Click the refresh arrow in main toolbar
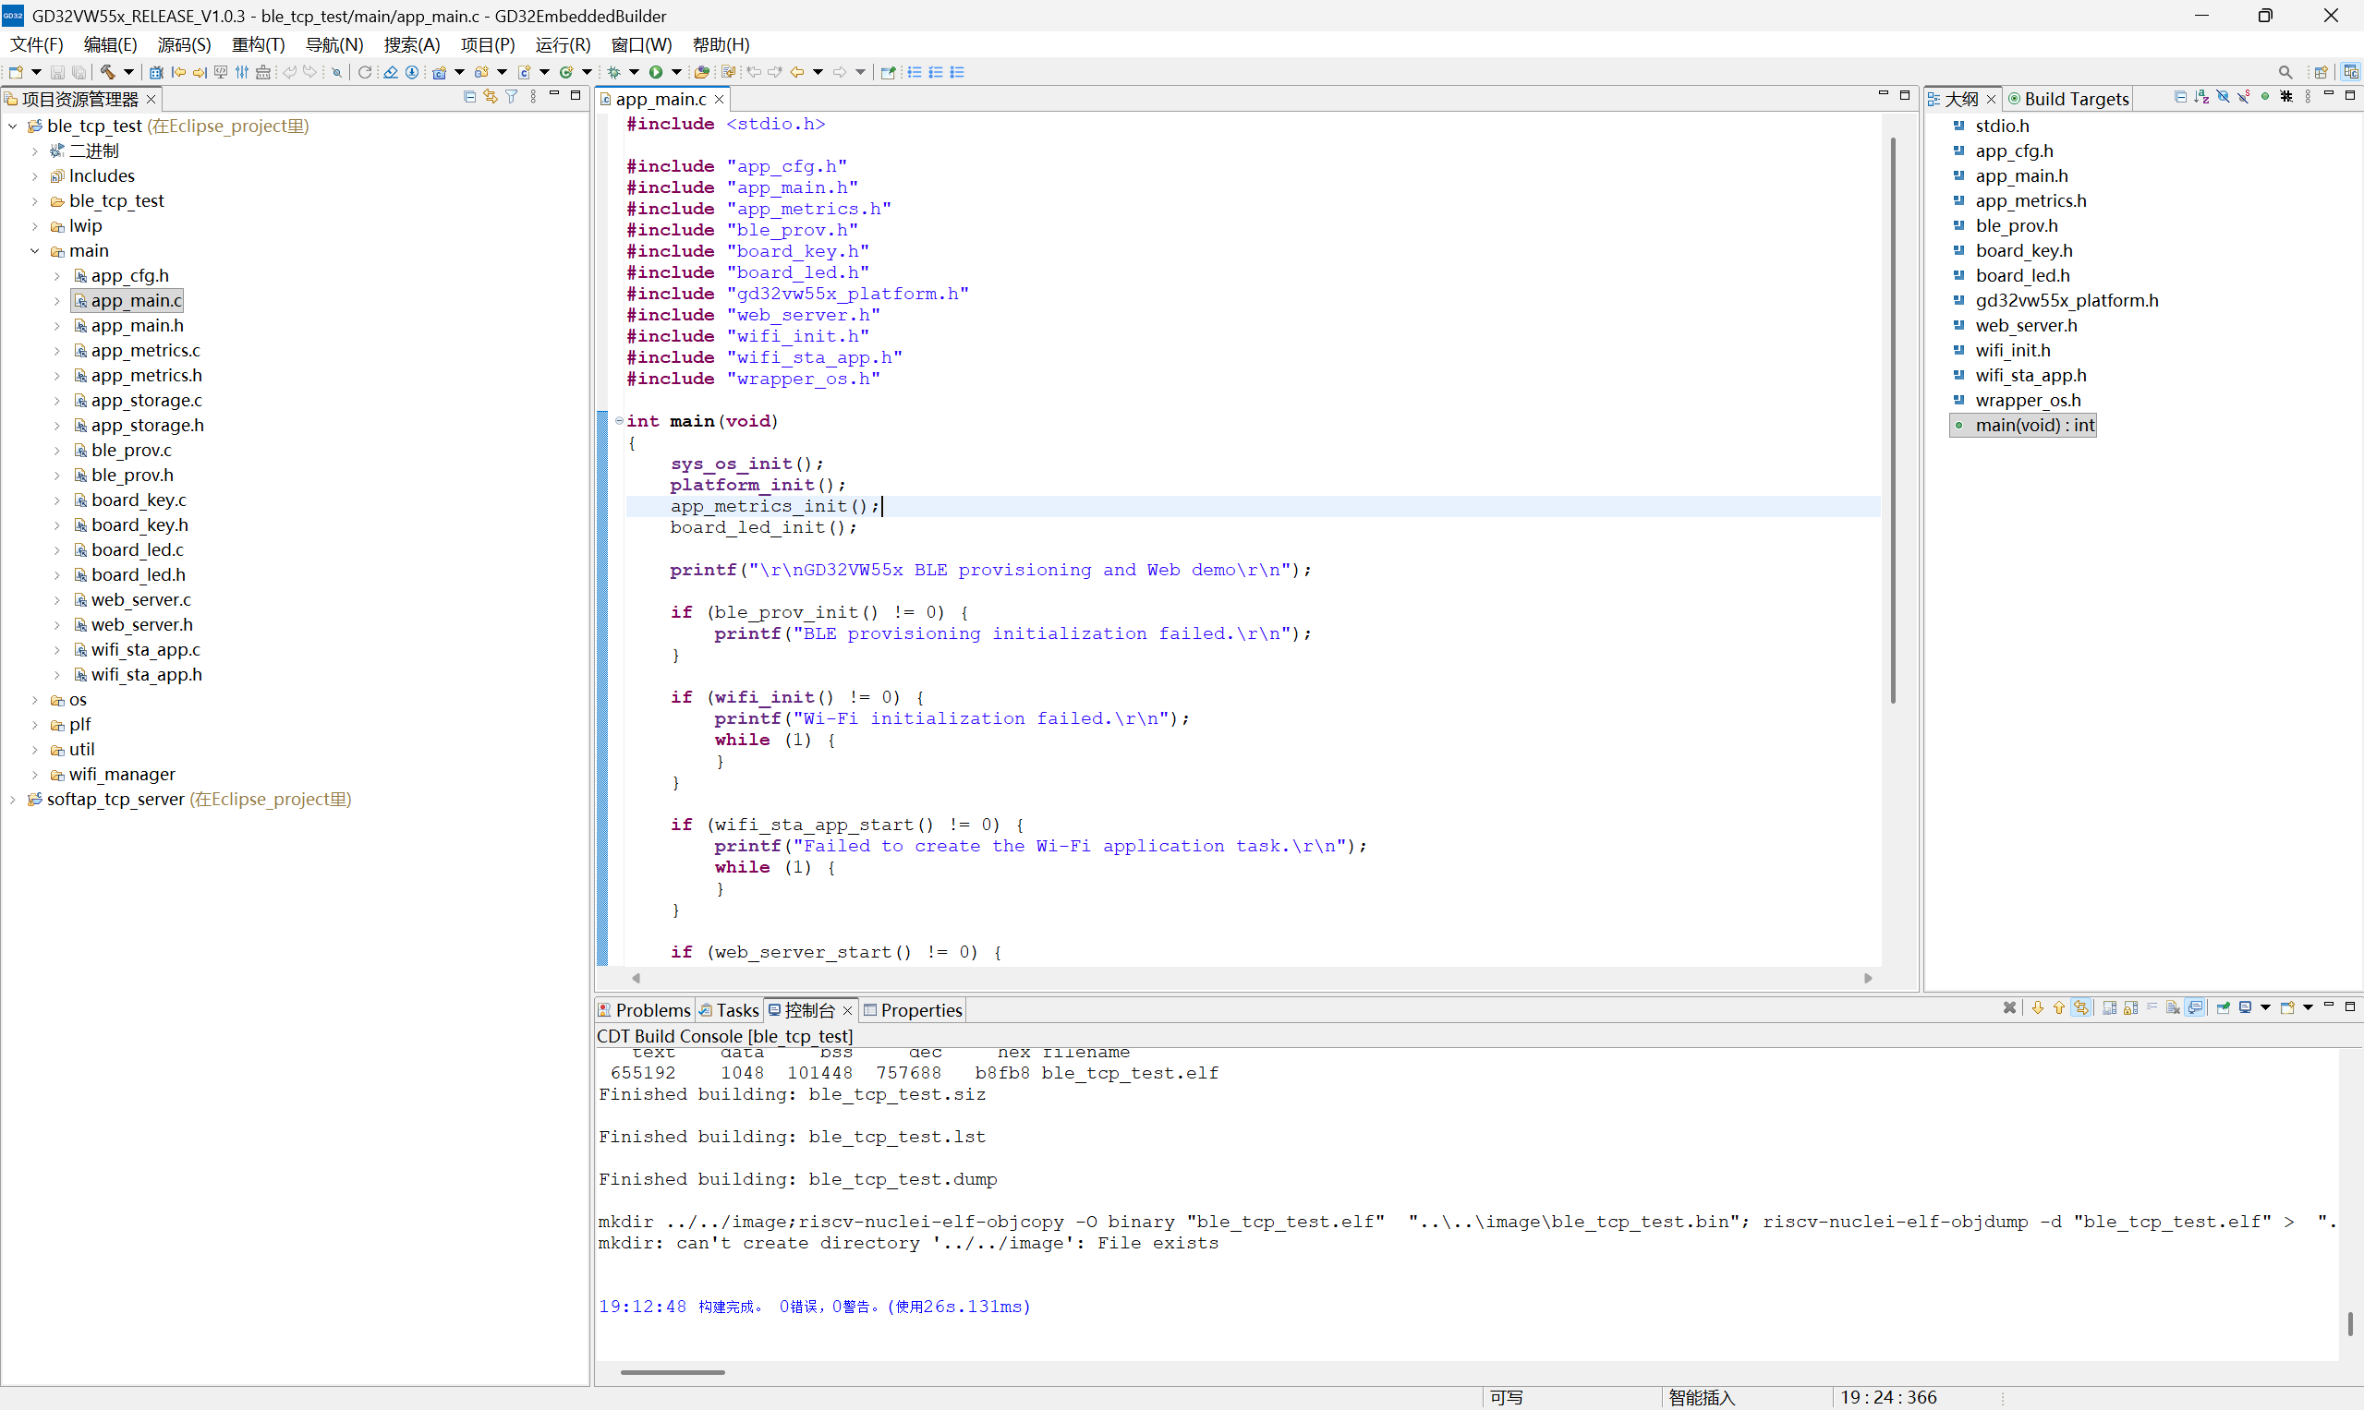 (364, 72)
